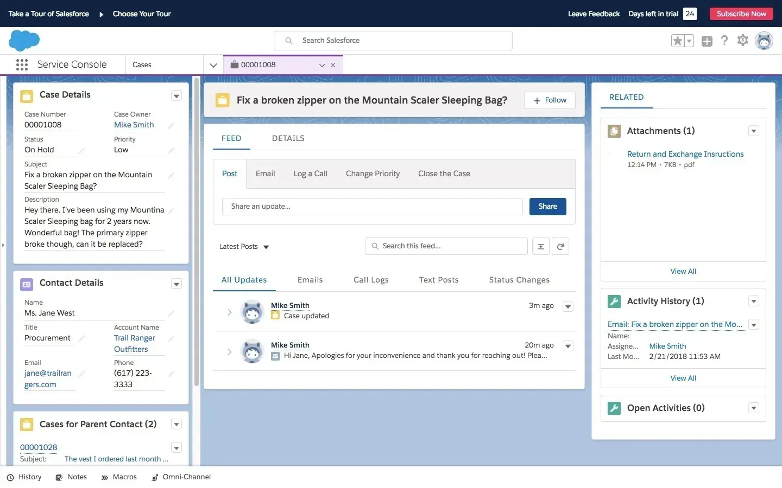Click the Subscribe Now button
782x488 pixels.
[x=741, y=14]
